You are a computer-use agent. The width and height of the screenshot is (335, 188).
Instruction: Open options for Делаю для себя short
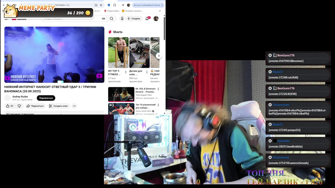(147, 72)
